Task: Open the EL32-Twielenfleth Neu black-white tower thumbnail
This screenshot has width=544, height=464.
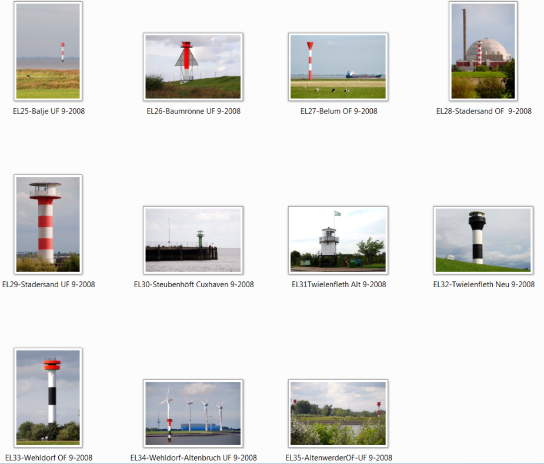Action: [x=483, y=240]
